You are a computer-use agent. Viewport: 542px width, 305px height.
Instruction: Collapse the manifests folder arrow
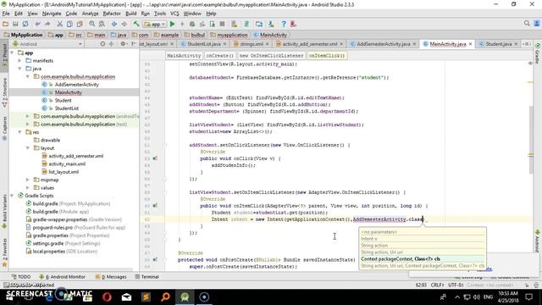[19, 60]
